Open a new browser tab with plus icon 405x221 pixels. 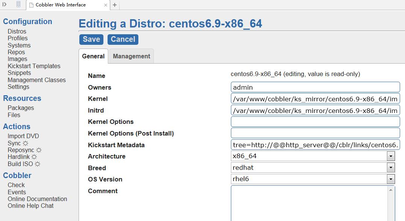(x=115, y=5)
